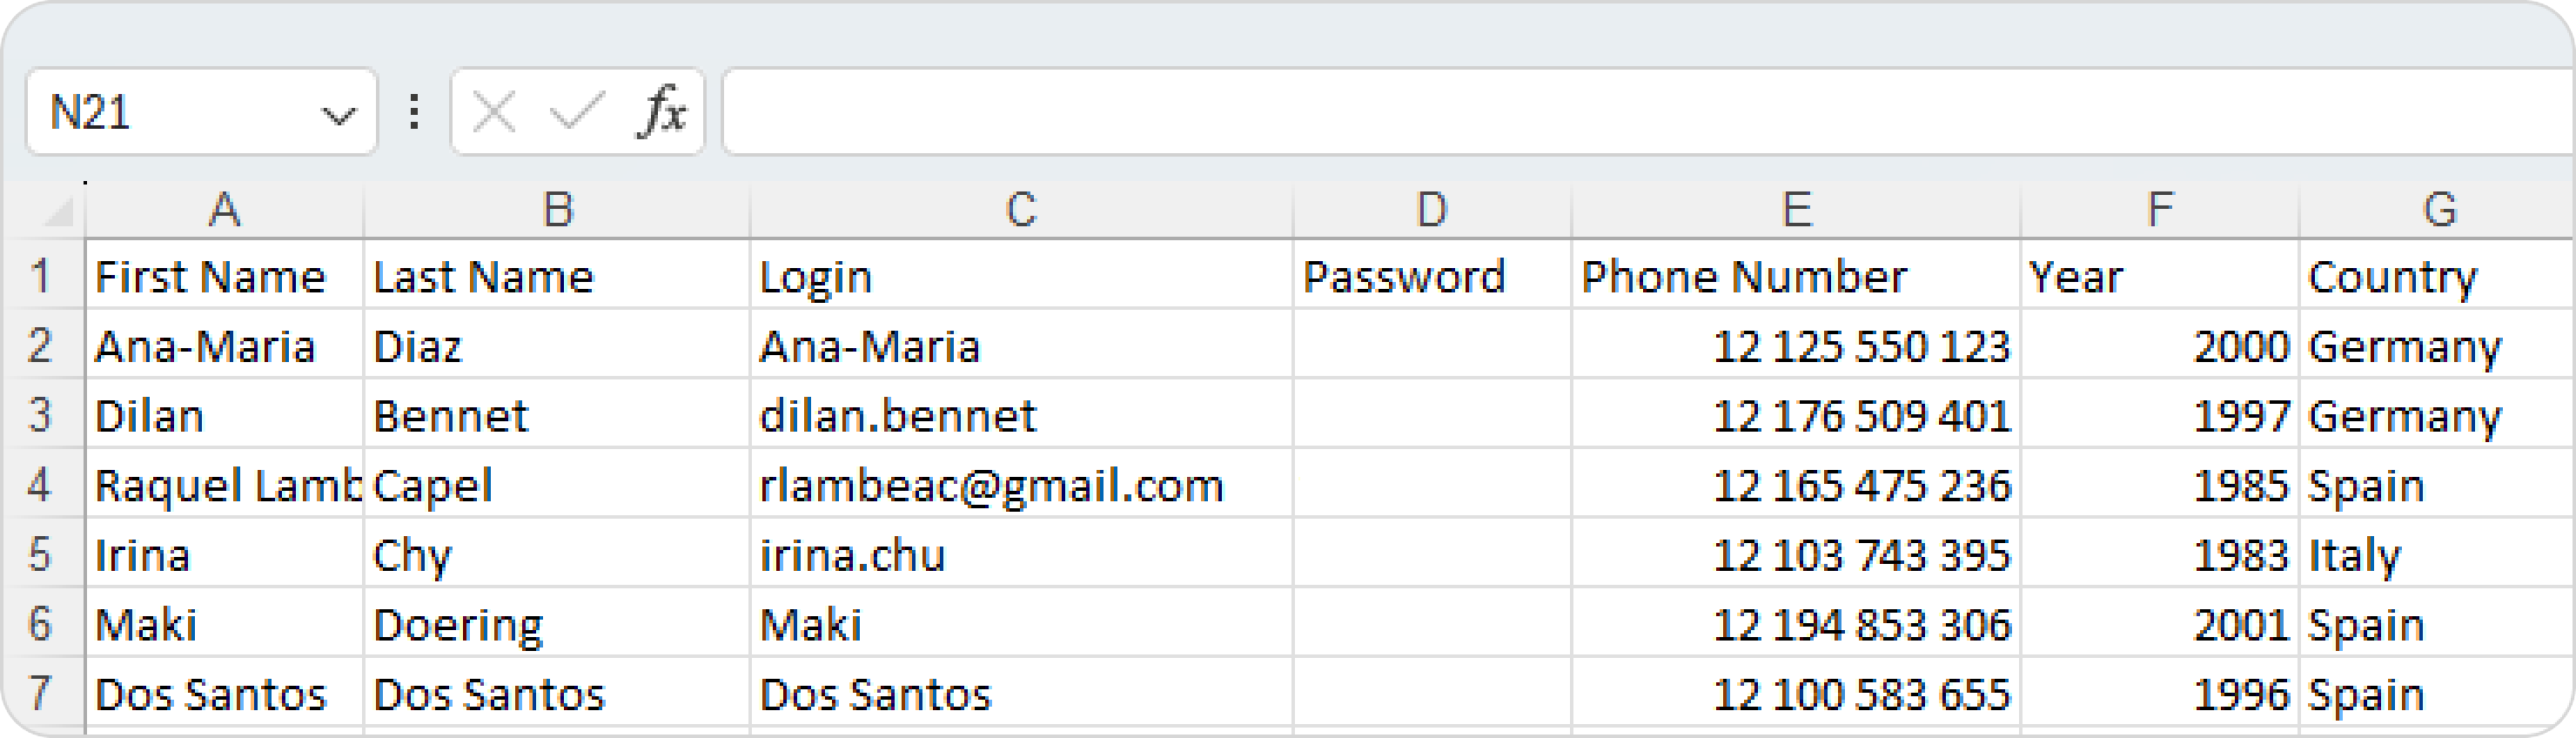Select row 4 header

tap(40, 485)
